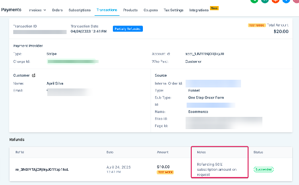The width and height of the screenshot is (299, 185).
Task: Open the Integrations tab
Action: pyautogui.click(x=199, y=10)
